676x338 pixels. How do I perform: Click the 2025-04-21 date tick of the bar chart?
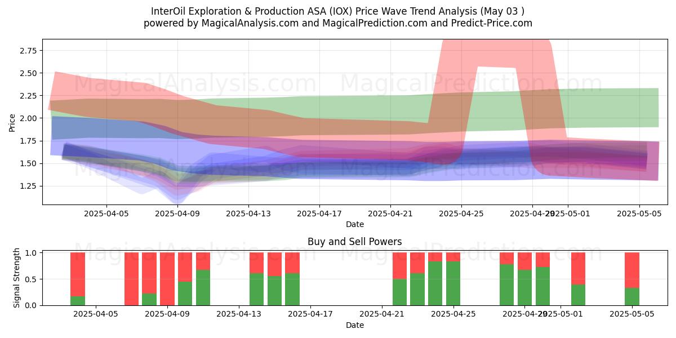pyautogui.click(x=382, y=315)
